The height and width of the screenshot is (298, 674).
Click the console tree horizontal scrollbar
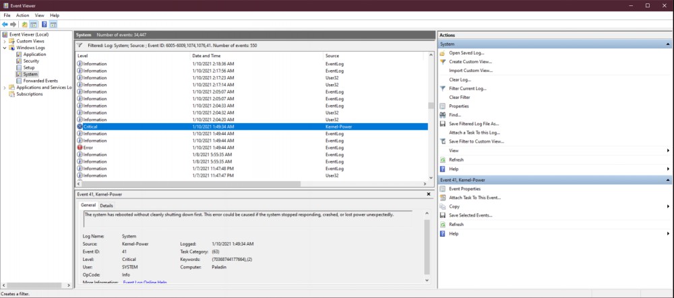point(34,285)
